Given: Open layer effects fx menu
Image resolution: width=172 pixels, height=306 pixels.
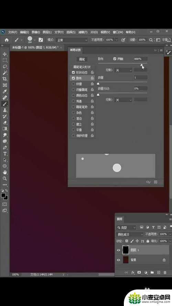Looking at the screenshot, I should [133, 272].
